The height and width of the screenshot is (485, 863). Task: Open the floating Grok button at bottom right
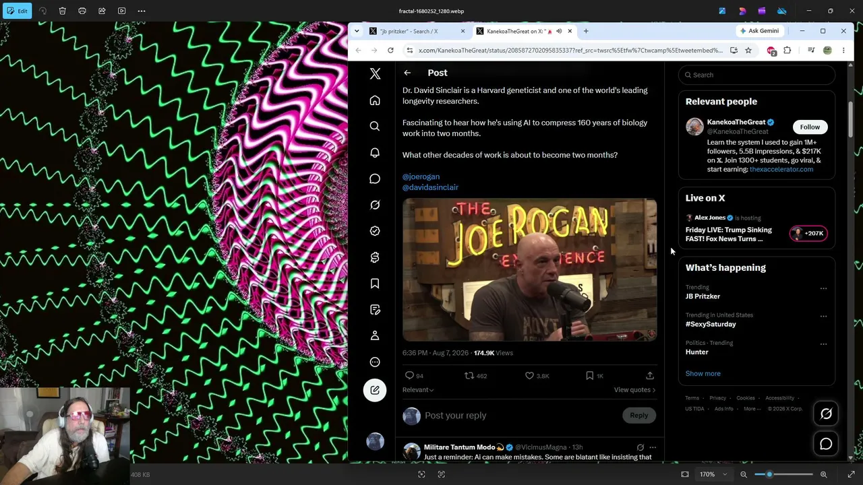(x=826, y=414)
